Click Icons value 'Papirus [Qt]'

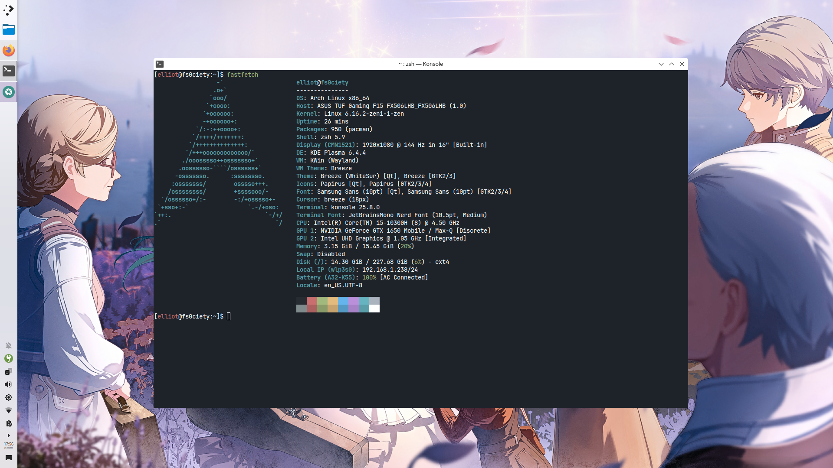pos(341,184)
